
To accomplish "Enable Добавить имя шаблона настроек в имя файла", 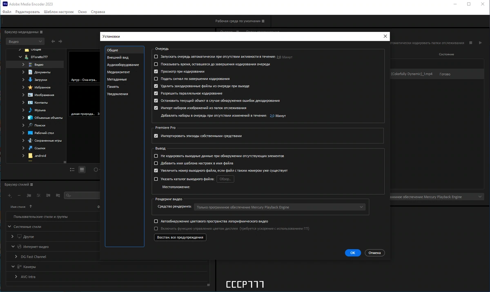I will [x=156, y=163].
